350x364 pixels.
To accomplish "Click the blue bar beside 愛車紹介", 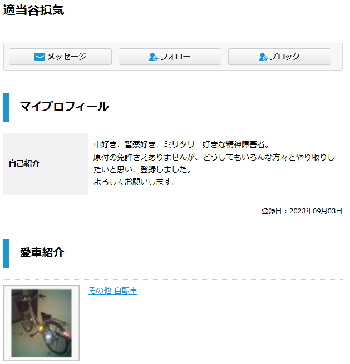I will [x=6, y=253].
